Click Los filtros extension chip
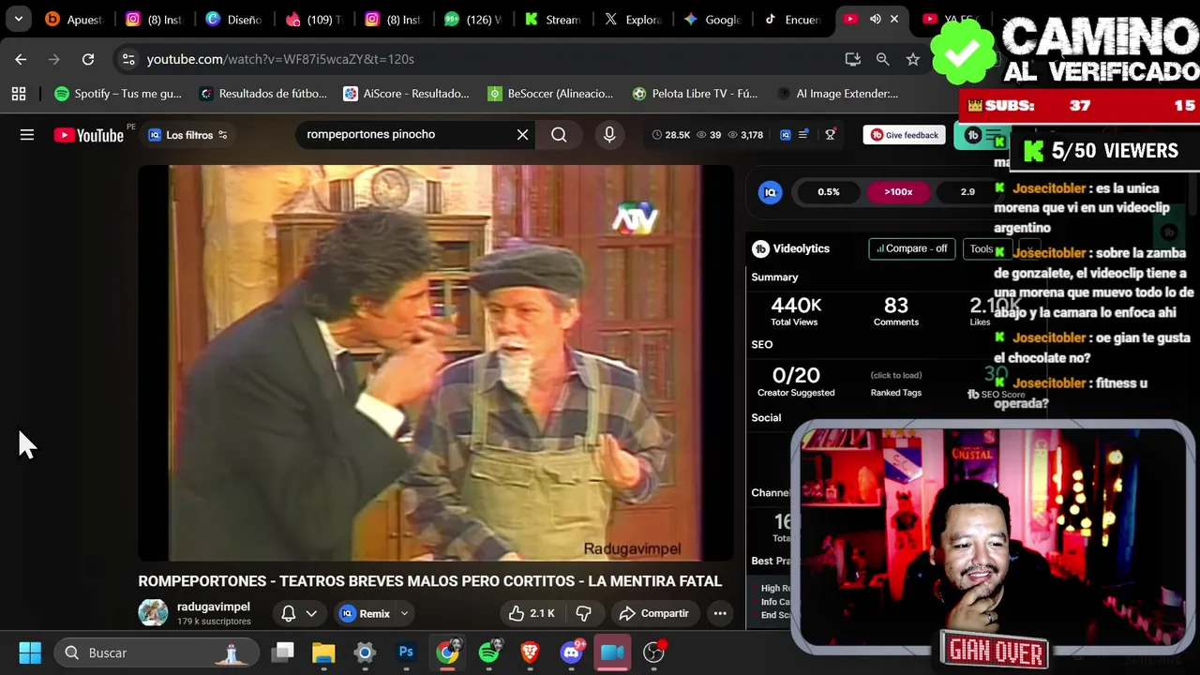Image resolution: width=1200 pixels, height=675 pixels. tap(187, 135)
